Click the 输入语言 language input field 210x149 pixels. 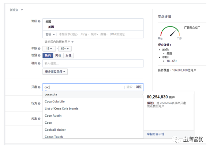click(x=93, y=63)
